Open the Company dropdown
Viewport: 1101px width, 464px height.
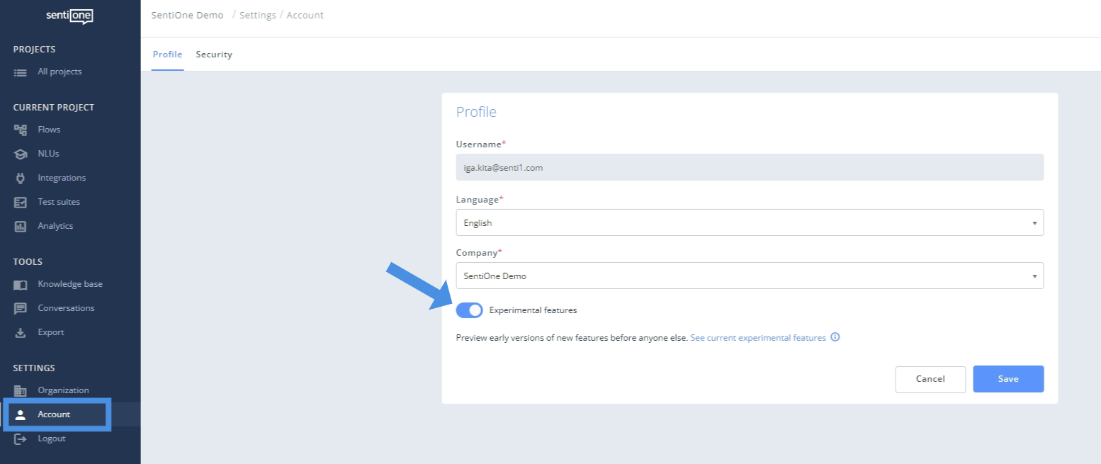pos(750,276)
